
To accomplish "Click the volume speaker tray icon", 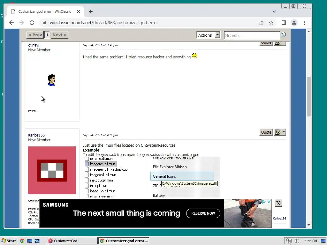I will pyautogui.click(x=296, y=241).
